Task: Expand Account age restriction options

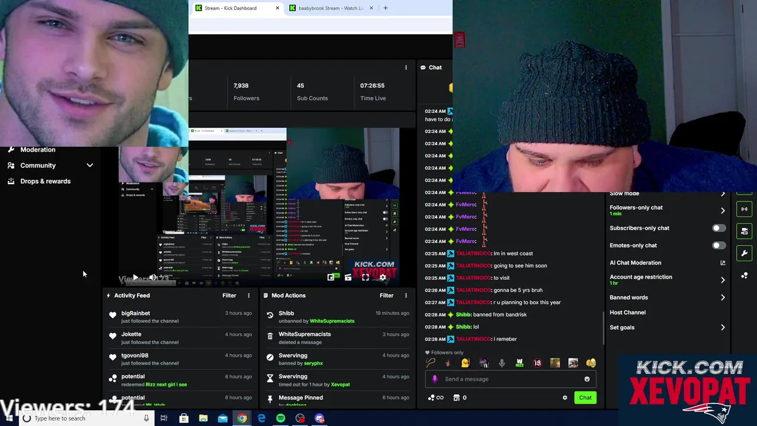Action: tap(723, 280)
